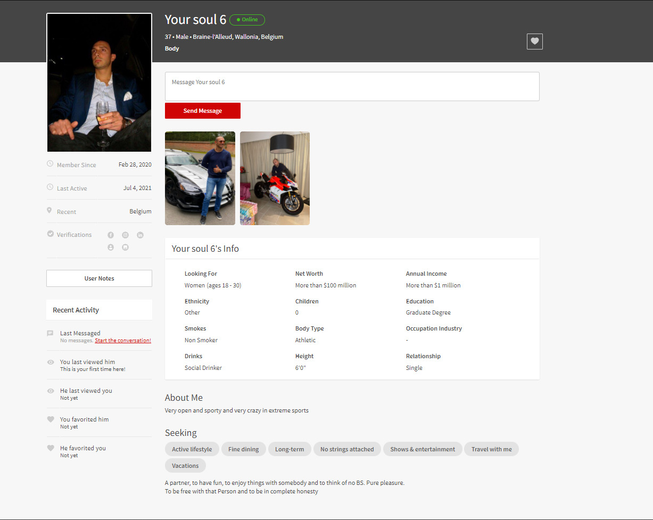Follow the 'Start the conversation!' link

pyautogui.click(x=123, y=341)
